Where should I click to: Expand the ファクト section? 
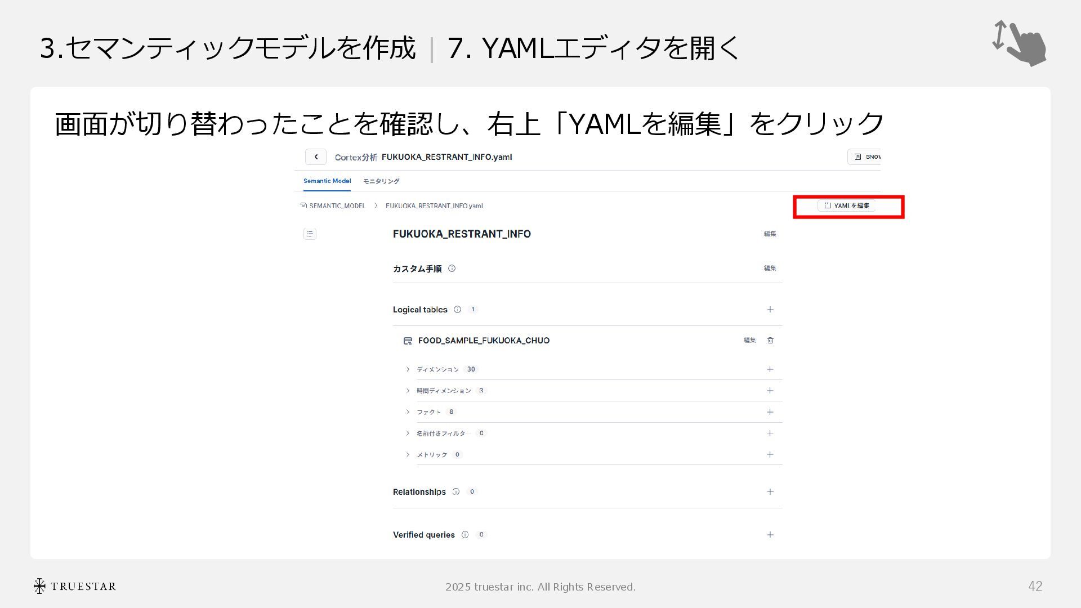pyautogui.click(x=408, y=412)
